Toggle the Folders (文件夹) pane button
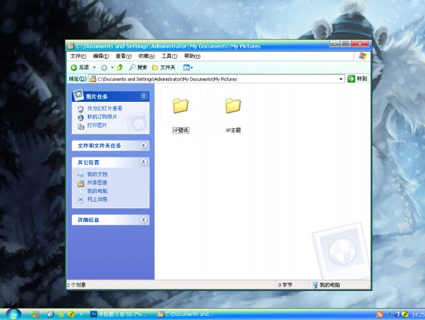The width and height of the screenshot is (425, 320). point(163,67)
